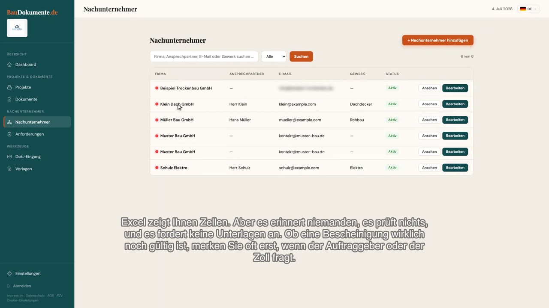Click the Abmelden logout icon
This screenshot has width=549, height=308.
pyautogui.click(x=9, y=286)
